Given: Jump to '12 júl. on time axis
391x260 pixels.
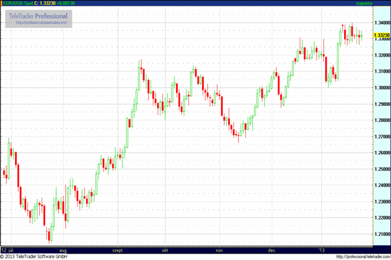Looking at the screenshot, I should [x=9, y=250].
